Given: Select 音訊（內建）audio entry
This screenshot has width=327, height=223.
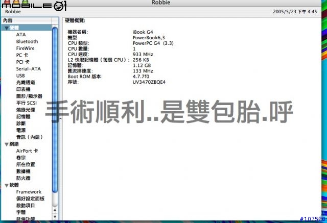Looking at the screenshot, I should click(x=30, y=137).
